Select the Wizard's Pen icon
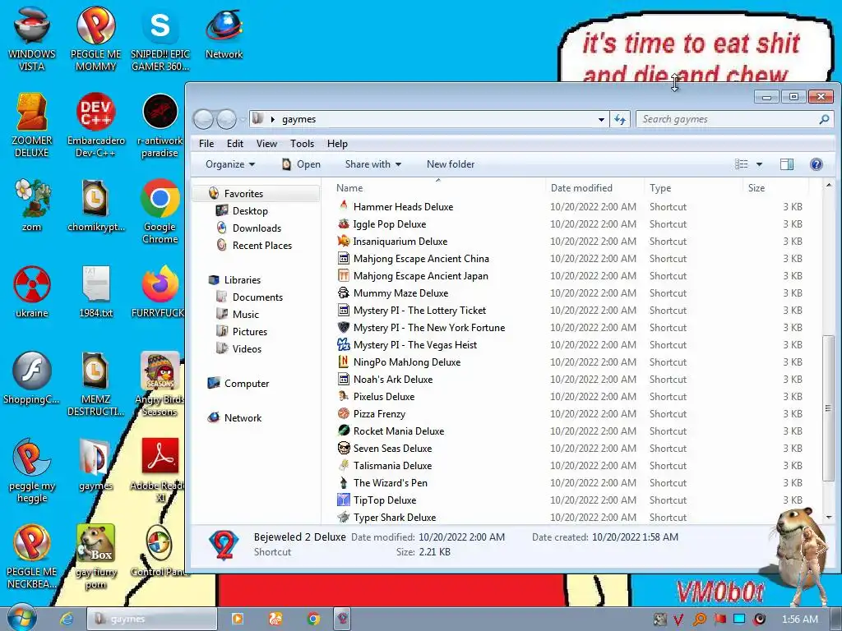 coord(344,482)
